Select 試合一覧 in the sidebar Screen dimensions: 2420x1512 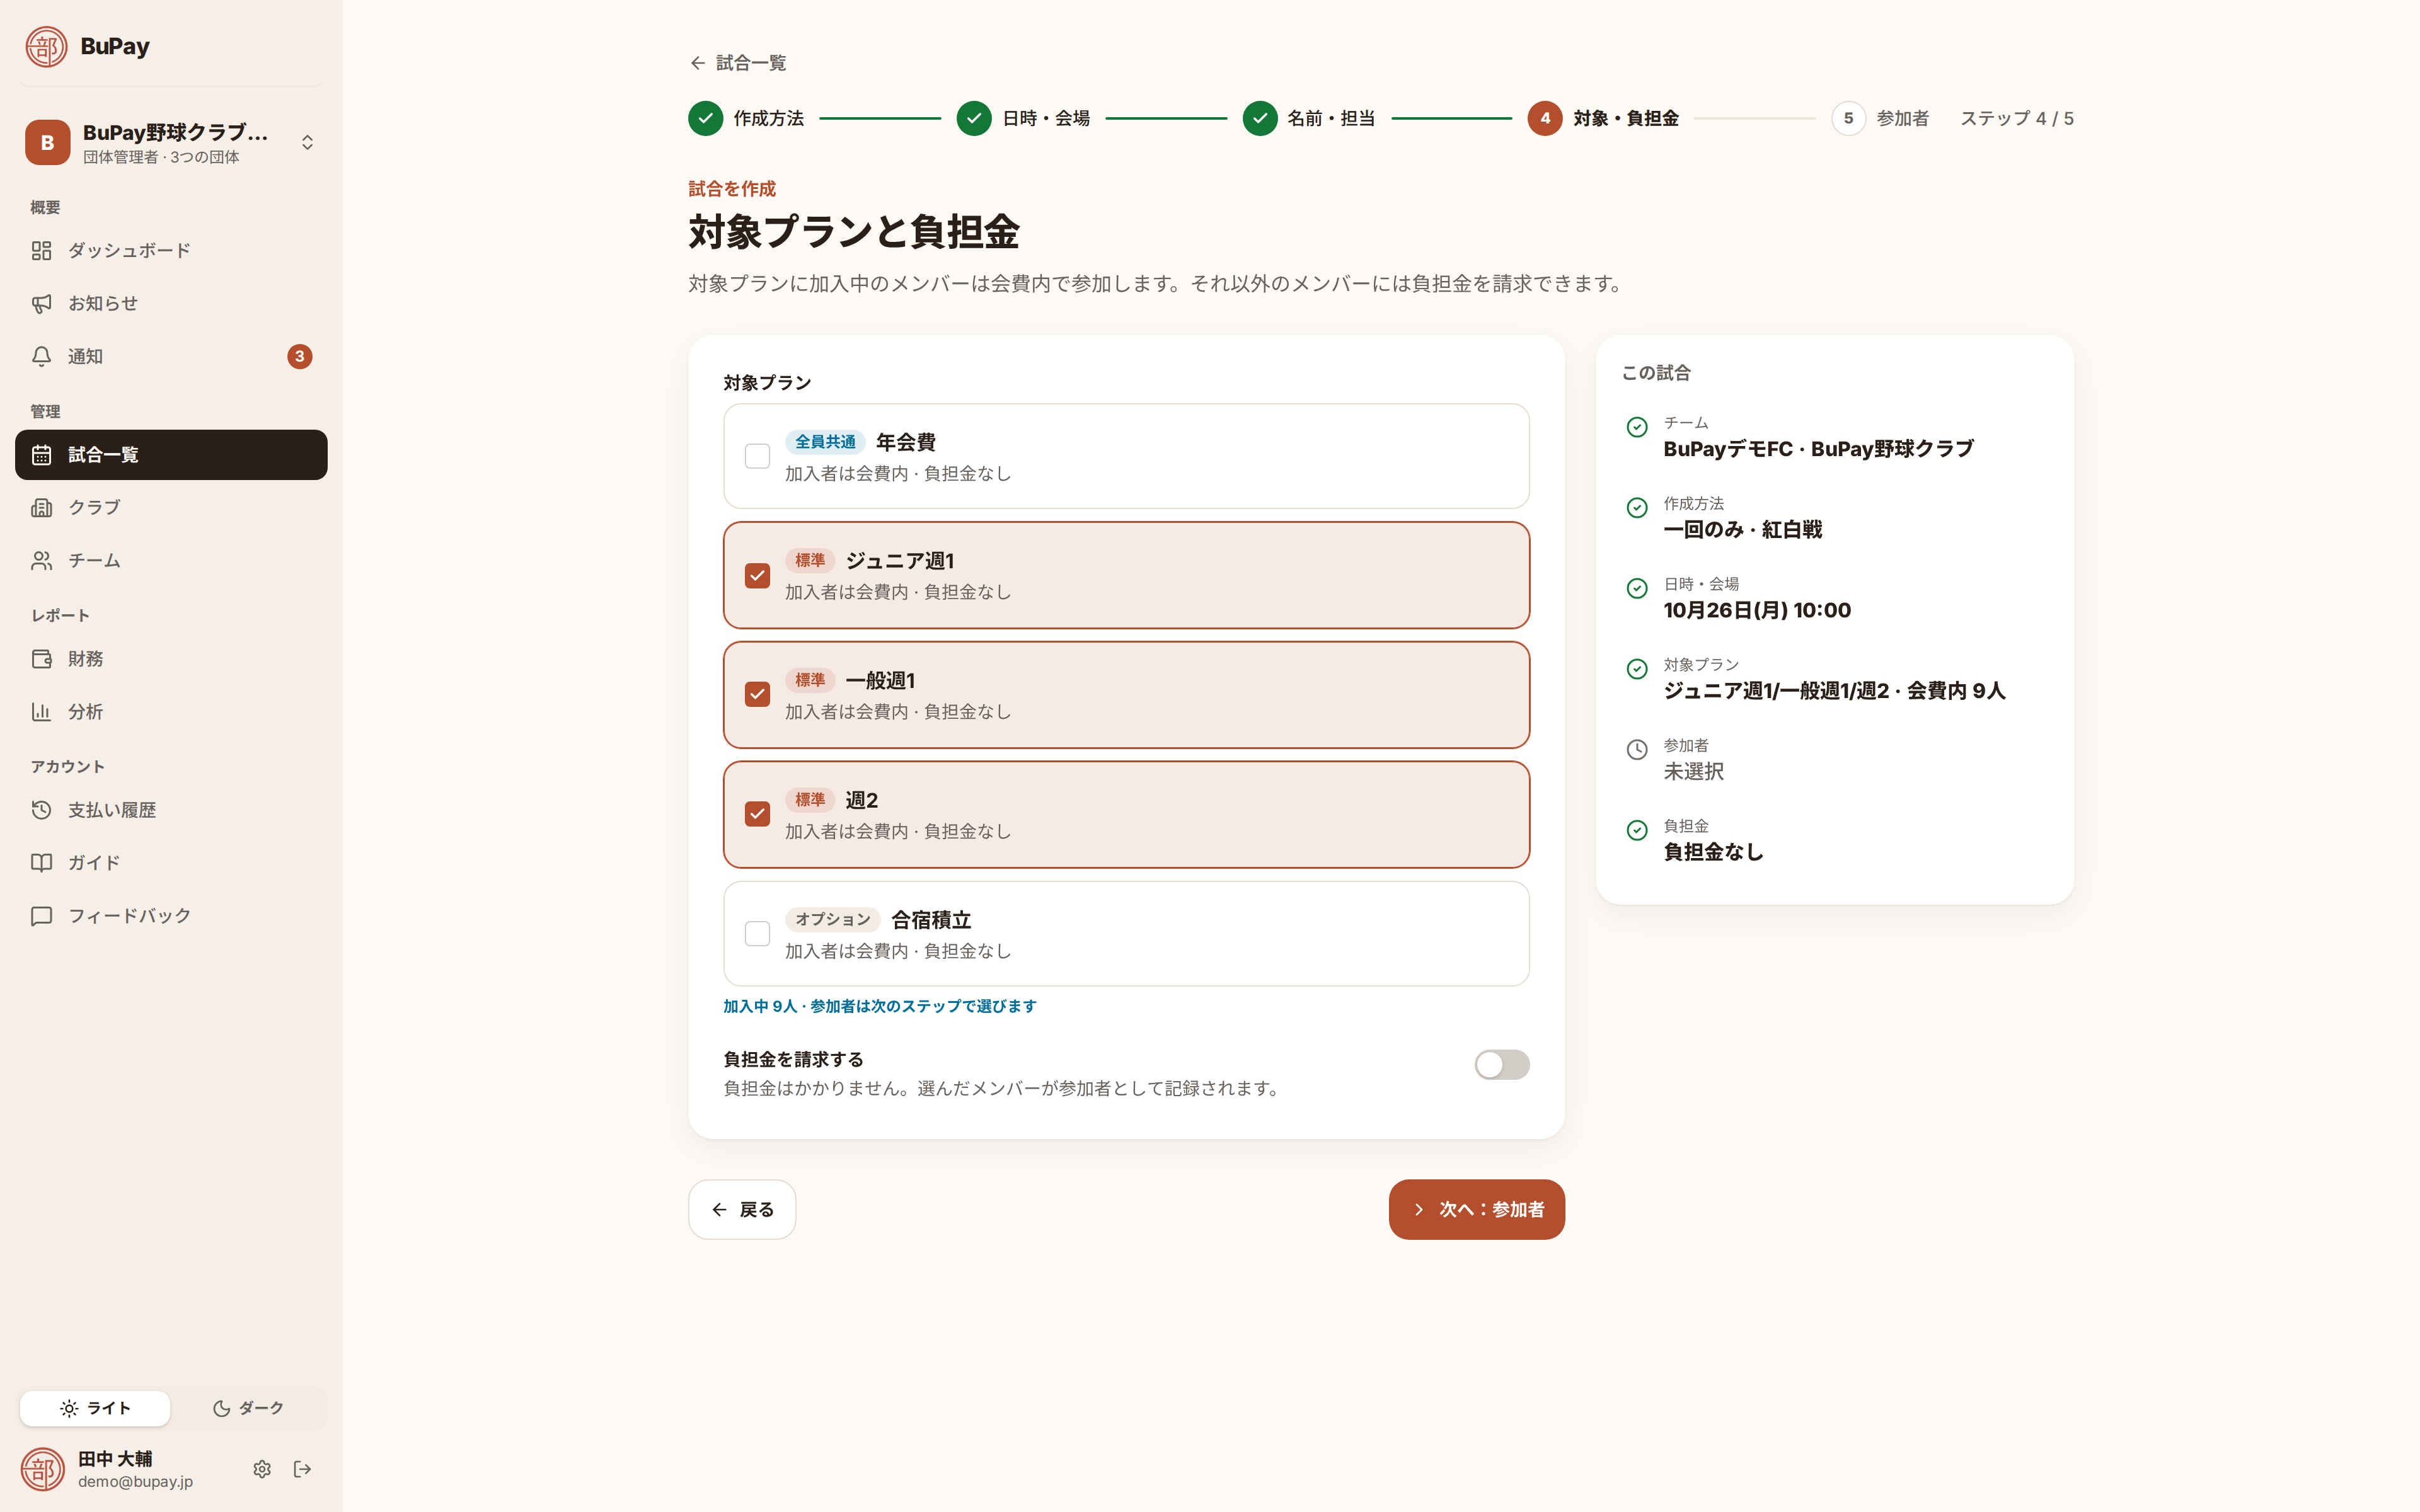171,455
